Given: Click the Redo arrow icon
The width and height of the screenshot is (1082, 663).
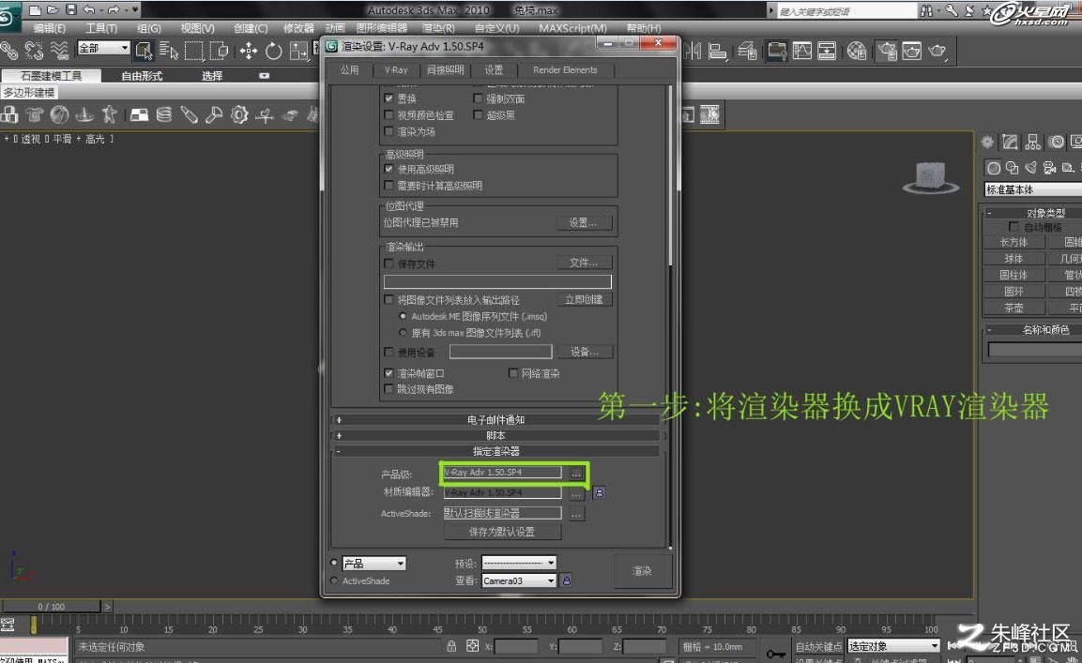Looking at the screenshot, I should point(114,10).
